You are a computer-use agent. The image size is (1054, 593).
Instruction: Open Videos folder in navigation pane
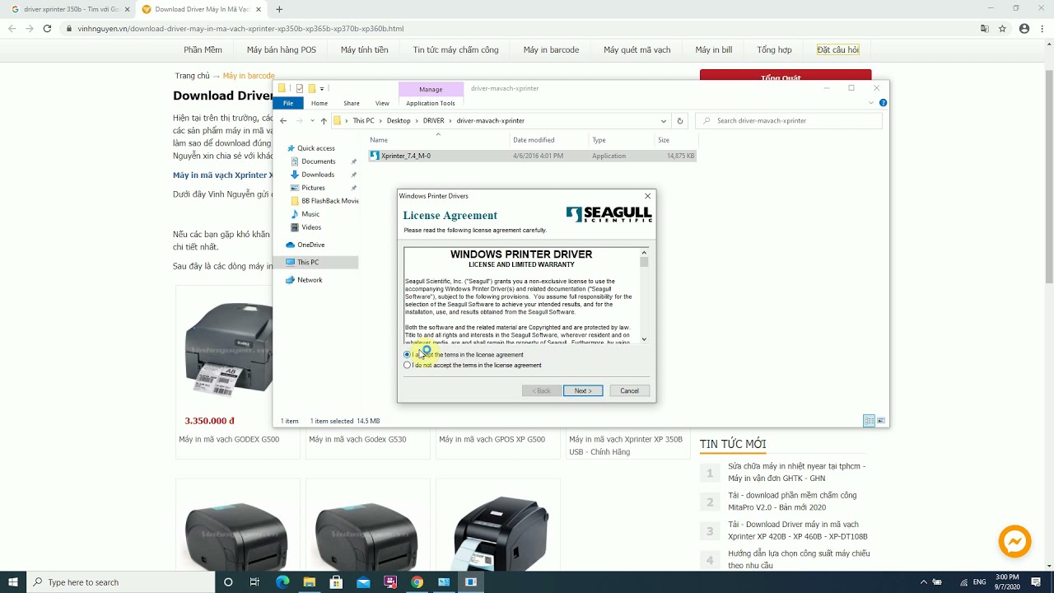[x=310, y=227]
